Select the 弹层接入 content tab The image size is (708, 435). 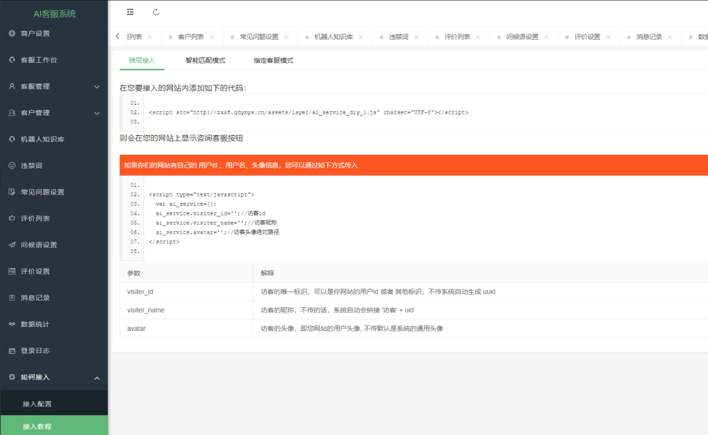pos(142,61)
